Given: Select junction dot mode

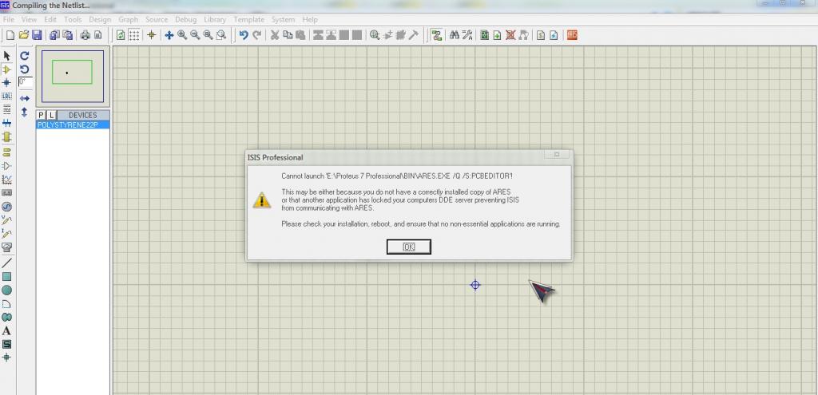Looking at the screenshot, I should (6, 82).
